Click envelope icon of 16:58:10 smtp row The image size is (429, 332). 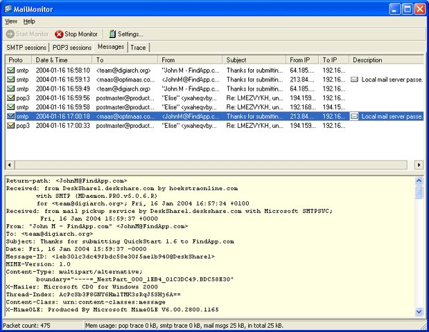pos(10,70)
